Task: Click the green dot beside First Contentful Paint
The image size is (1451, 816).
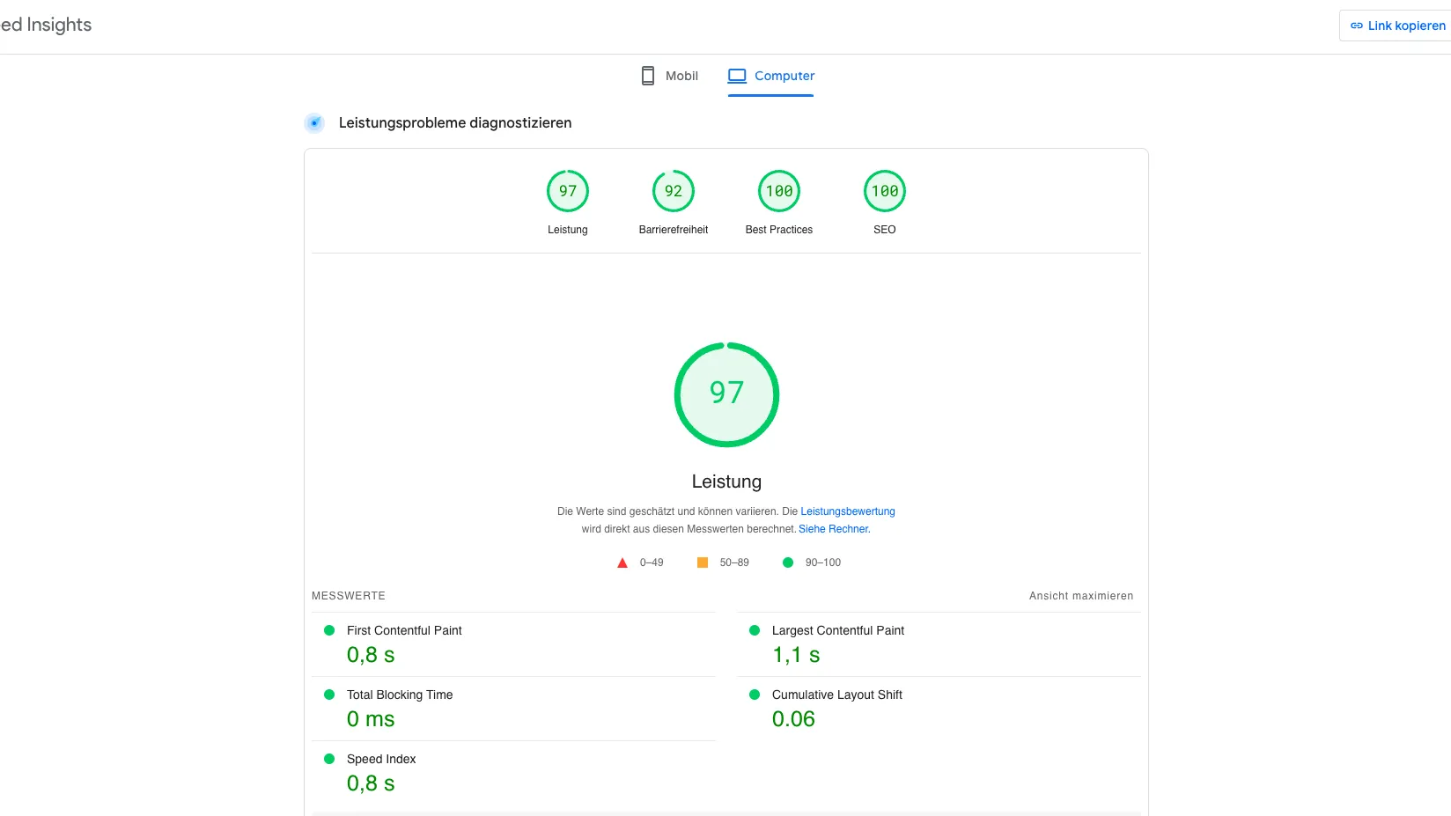Action: coord(330,629)
